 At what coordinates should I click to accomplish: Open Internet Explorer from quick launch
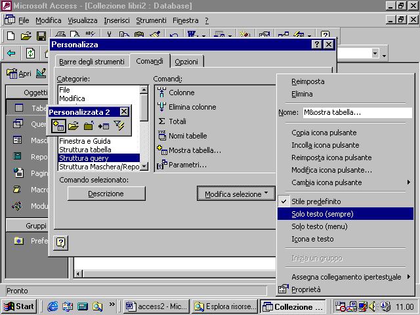tap(52, 306)
